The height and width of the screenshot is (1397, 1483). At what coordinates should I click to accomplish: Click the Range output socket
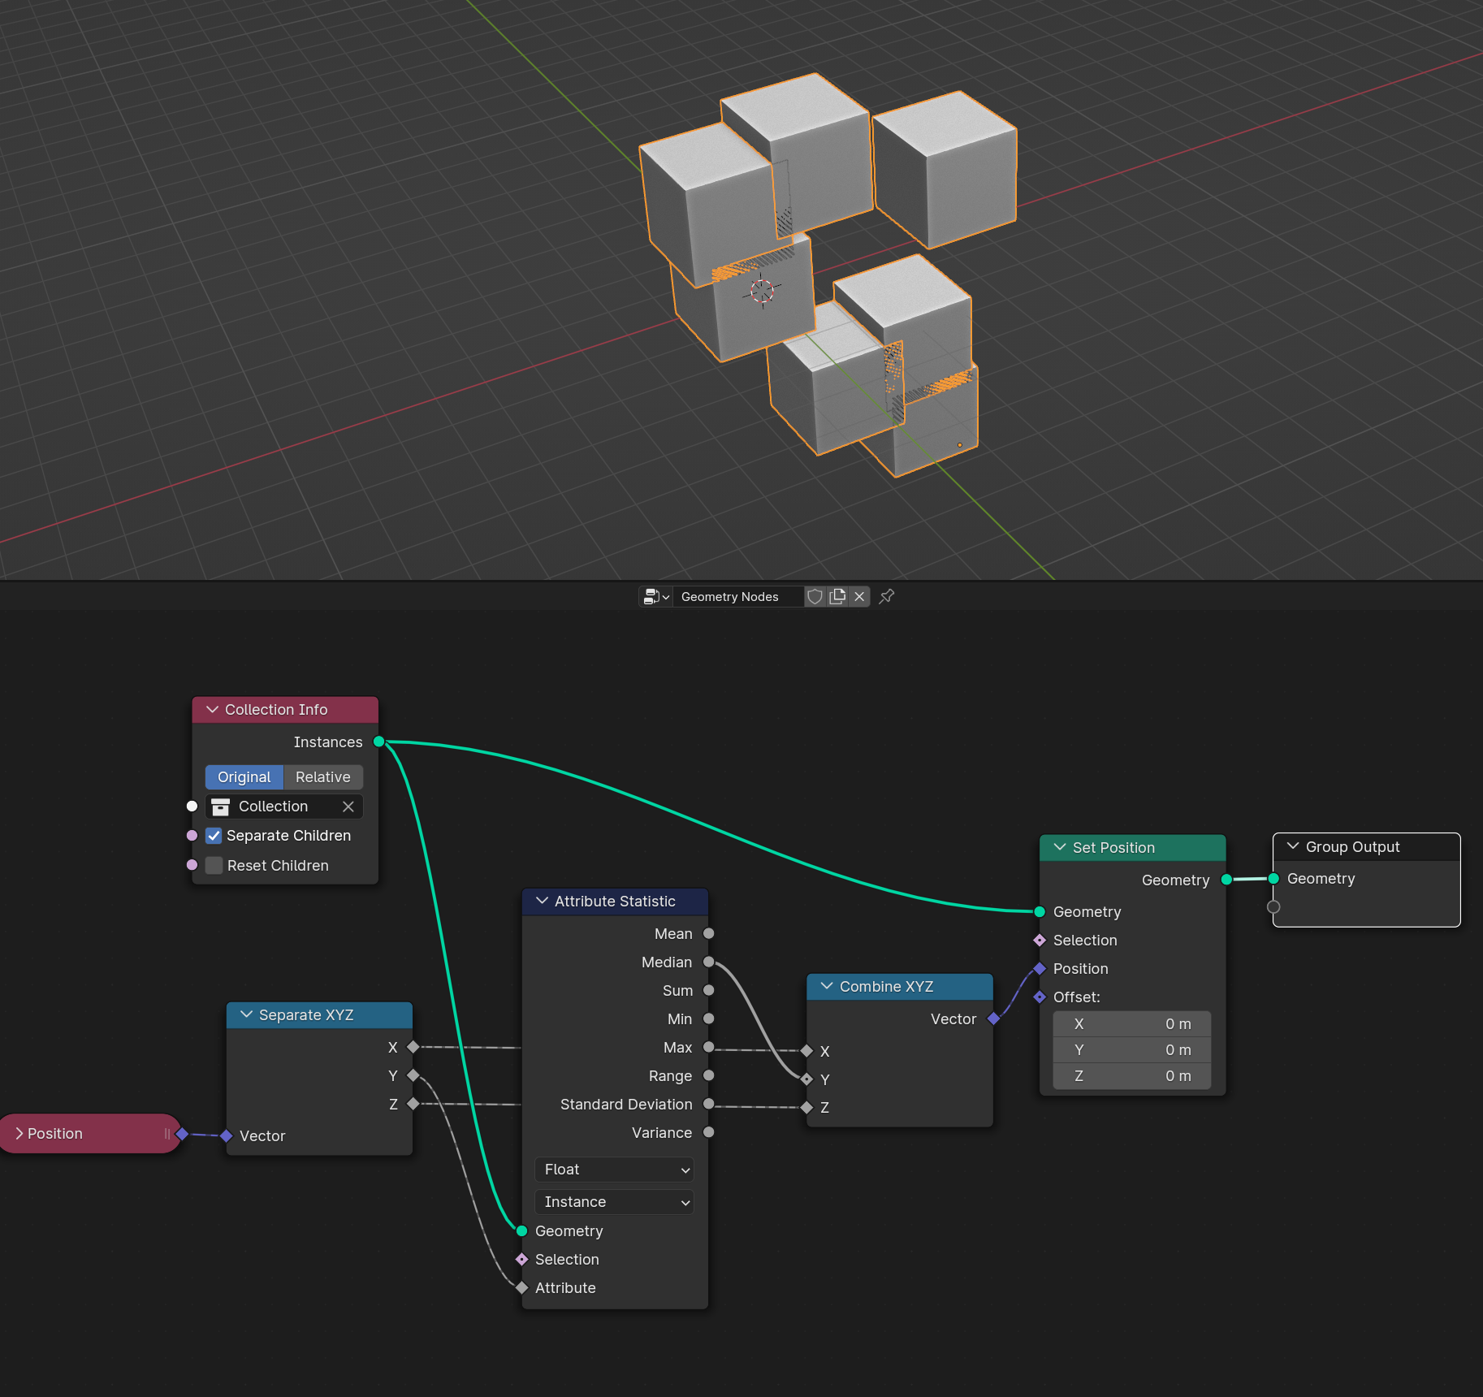coord(708,1076)
